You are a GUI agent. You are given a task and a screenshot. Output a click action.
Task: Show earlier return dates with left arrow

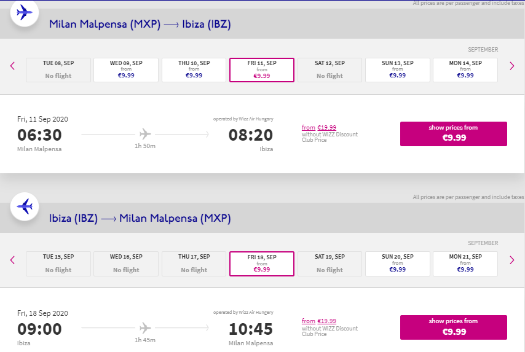point(12,260)
